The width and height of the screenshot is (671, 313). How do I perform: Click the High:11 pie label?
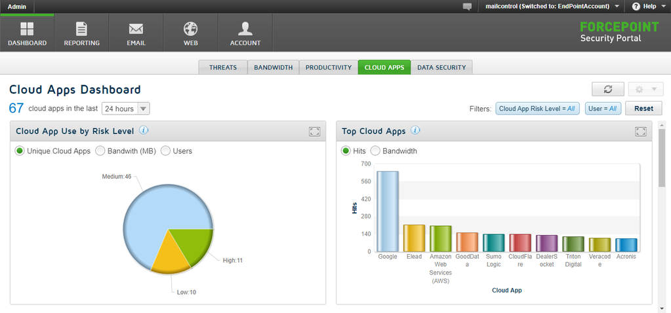tap(233, 260)
